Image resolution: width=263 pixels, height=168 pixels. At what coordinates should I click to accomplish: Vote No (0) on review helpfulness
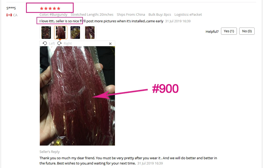click(247, 31)
